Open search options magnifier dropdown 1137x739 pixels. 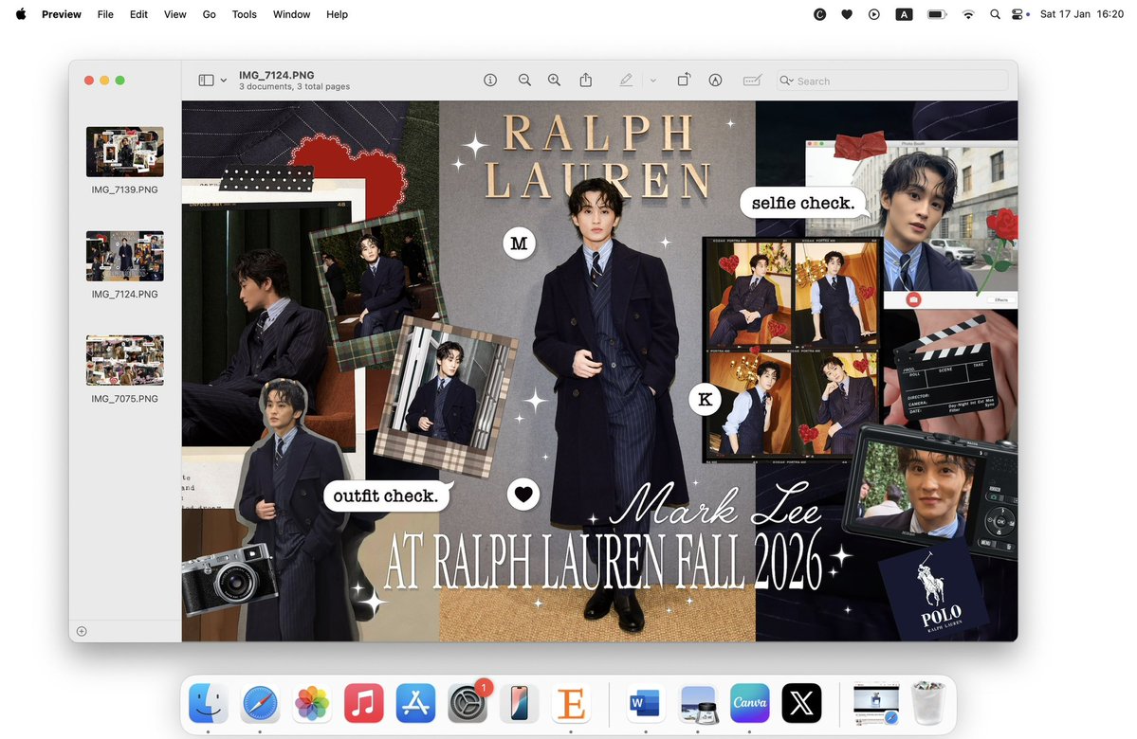786,81
